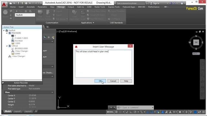Switch to the Layout1 tab
207x116 pixels.
click(18, 111)
